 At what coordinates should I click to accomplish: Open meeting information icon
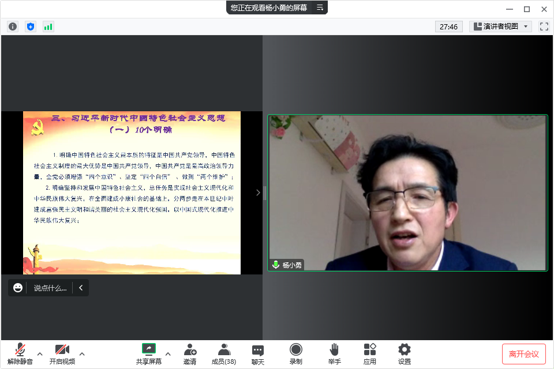[13, 27]
